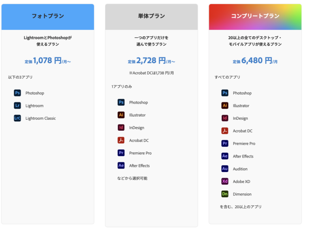Click Illustrator label in Complete plan

pos(241,106)
